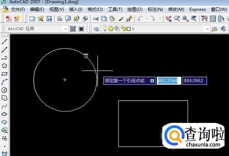The image size is (229, 156).
Task: Click the Cut scissors icon
Action: click(x=96, y=19)
